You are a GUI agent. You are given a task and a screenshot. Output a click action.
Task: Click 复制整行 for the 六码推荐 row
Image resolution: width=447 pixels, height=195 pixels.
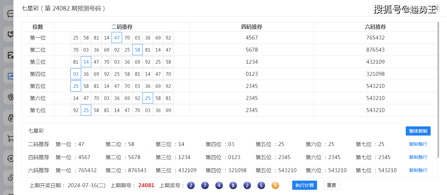tap(418, 170)
